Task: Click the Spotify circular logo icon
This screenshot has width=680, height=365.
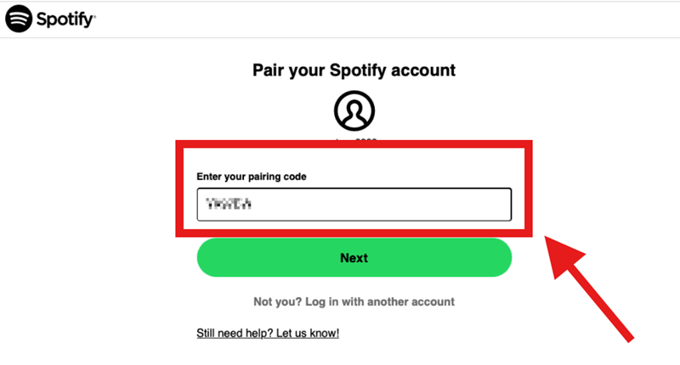Action: click(19, 19)
